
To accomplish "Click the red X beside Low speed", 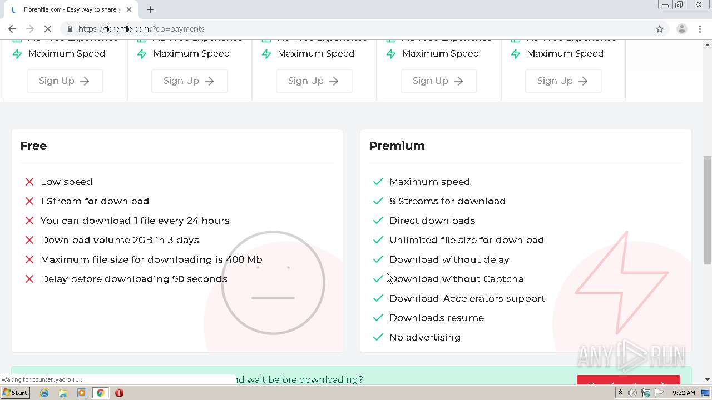I will (x=29, y=182).
